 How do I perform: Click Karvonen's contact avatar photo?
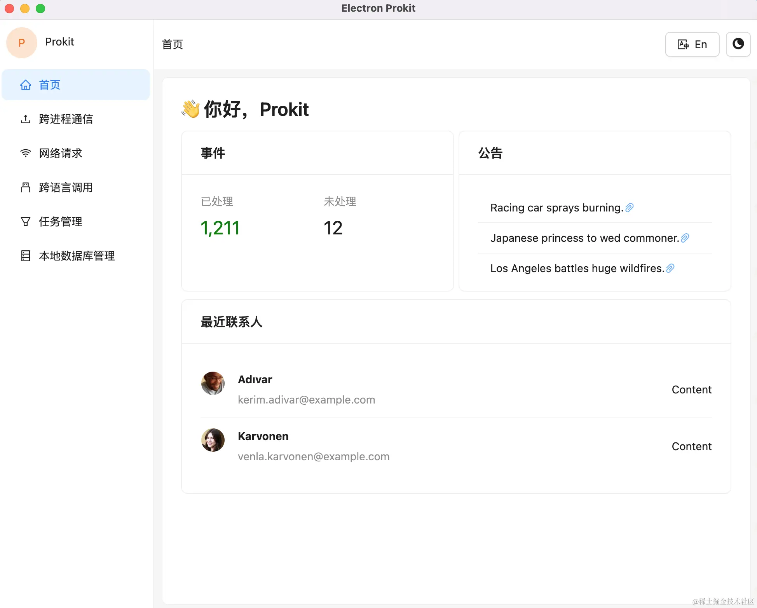[213, 440]
